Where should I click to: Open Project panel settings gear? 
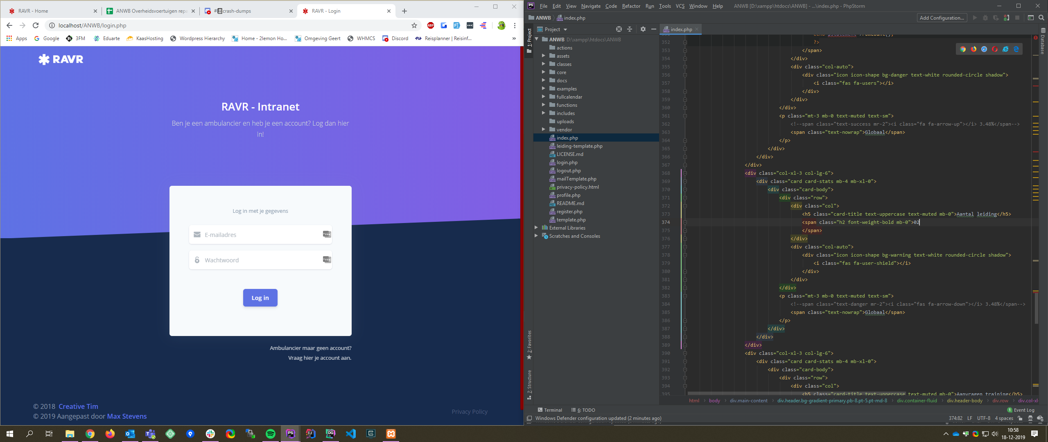click(x=643, y=29)
